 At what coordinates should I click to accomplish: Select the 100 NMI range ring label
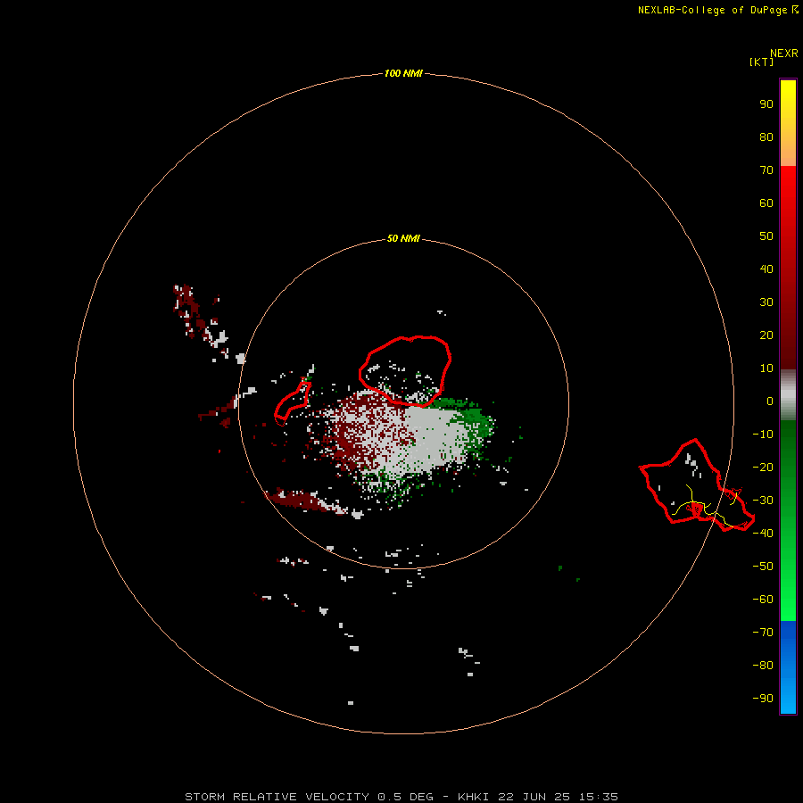point(403,73)
